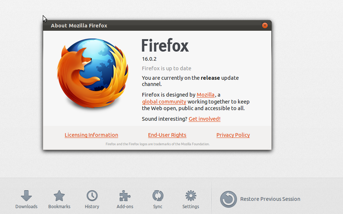Click the Get involved! link
This screenshot has width=343, height=214.
204,119
